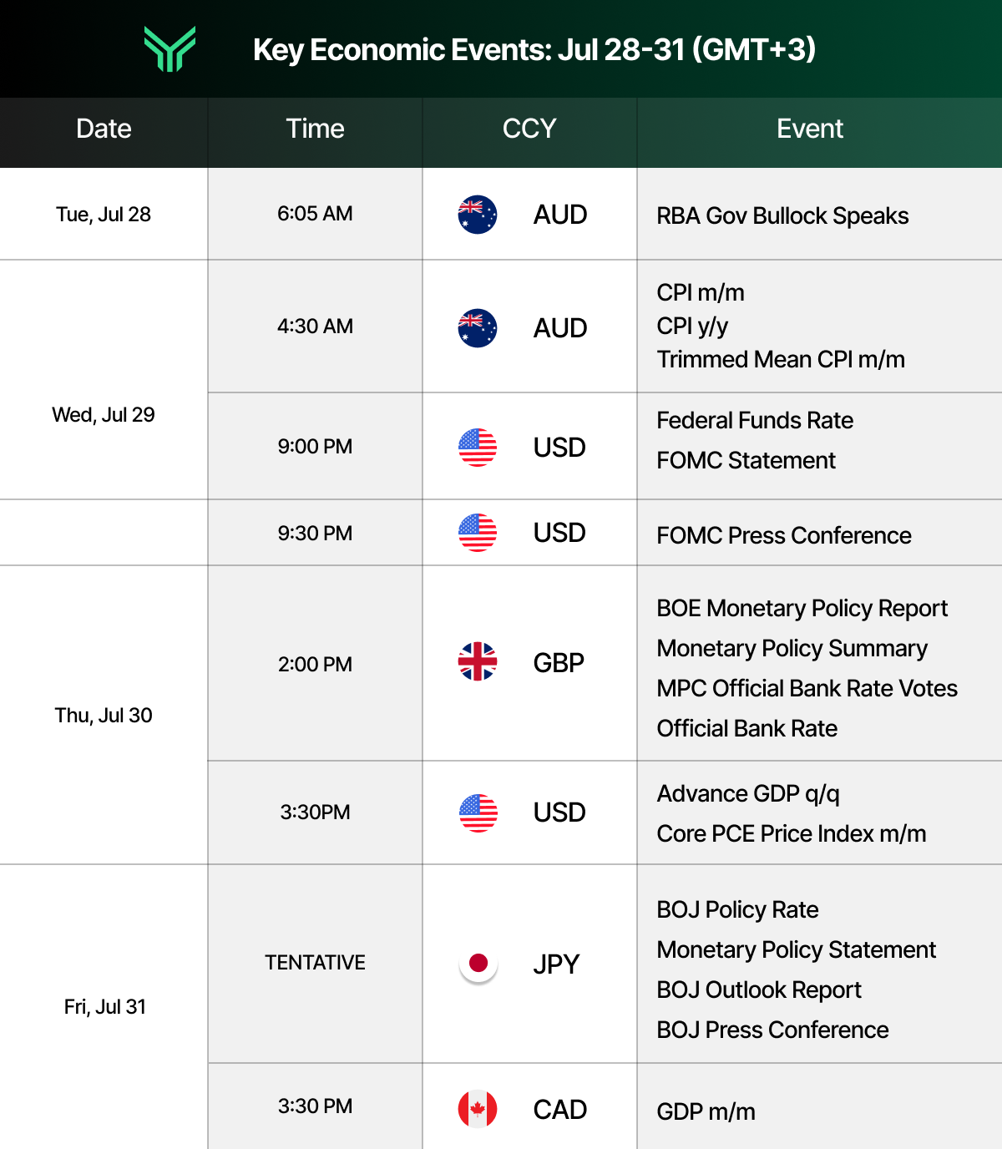Image resolution: width=1002 pixels, height=1149 pixels.
Task: Click the Australian flag beside 6:05 AM
Action: [x=478, y=215]
